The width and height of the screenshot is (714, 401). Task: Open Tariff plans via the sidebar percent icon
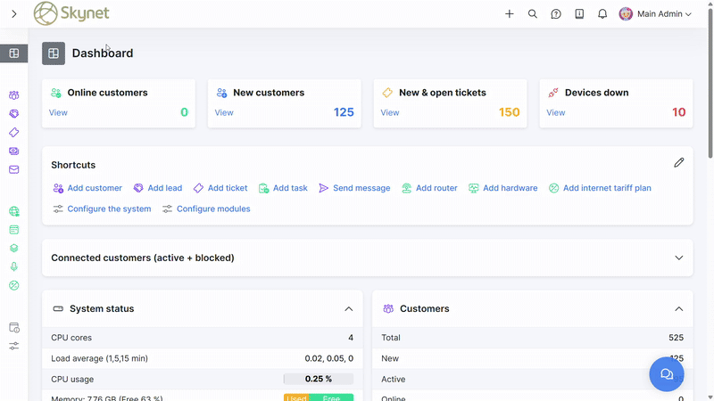(x=14, y=285)
